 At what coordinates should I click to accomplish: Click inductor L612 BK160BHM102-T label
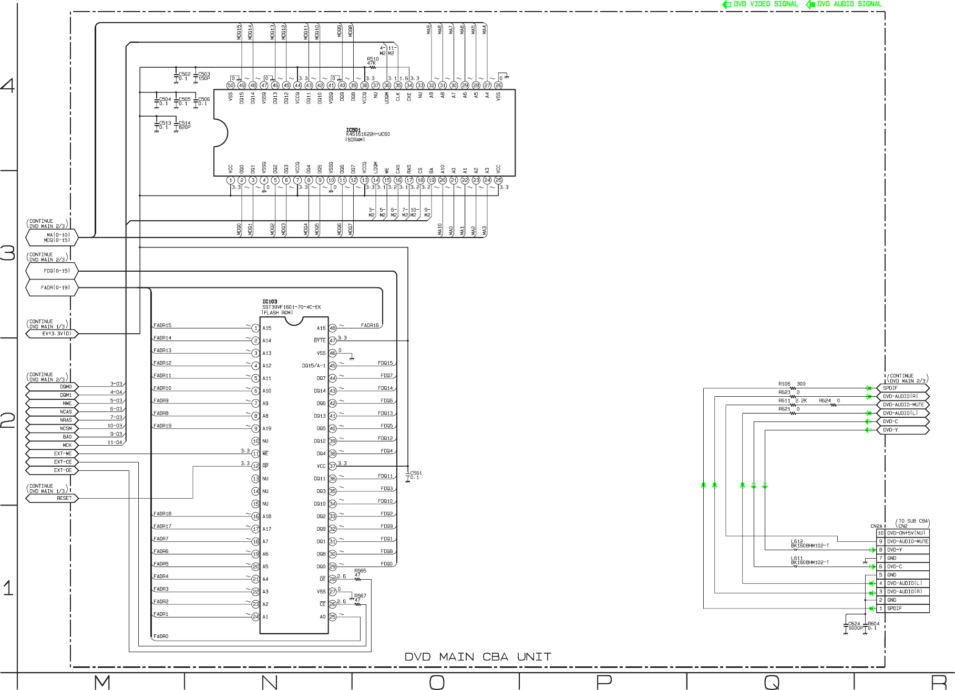[810, 543]
